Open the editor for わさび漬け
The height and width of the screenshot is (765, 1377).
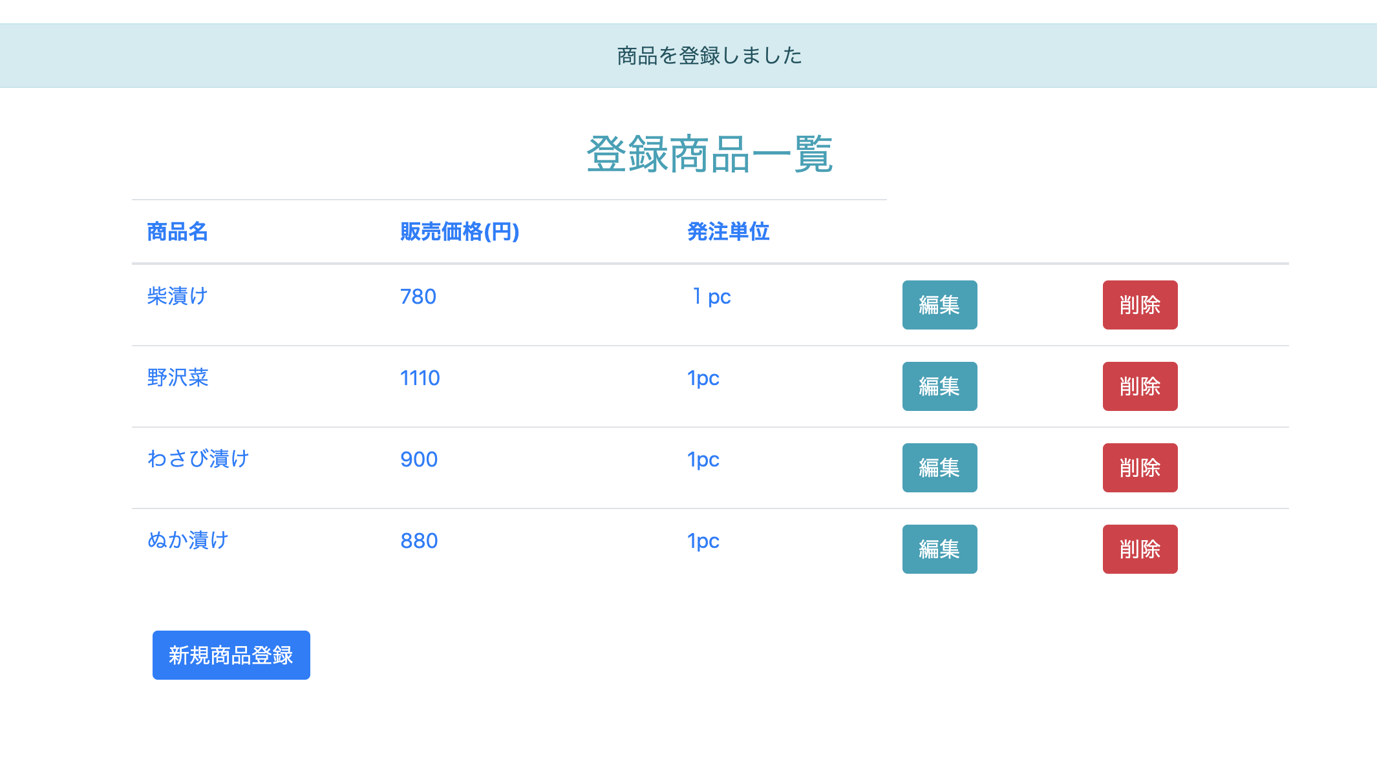click(x=939, y=468)
